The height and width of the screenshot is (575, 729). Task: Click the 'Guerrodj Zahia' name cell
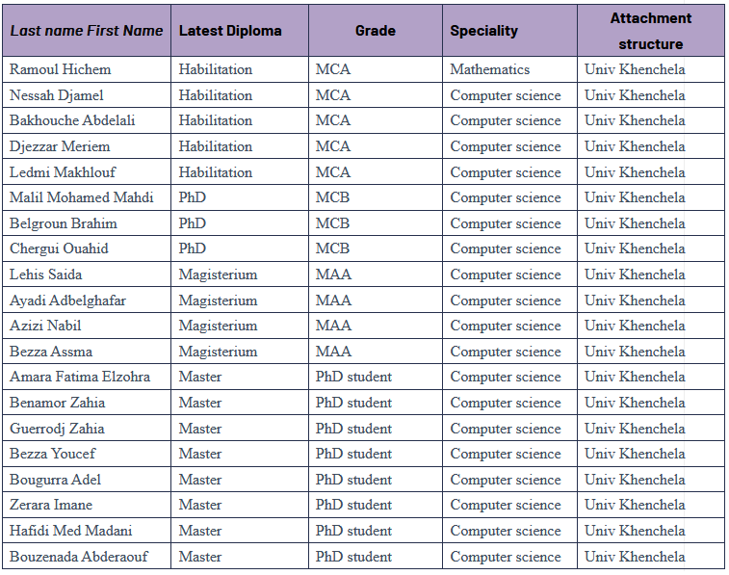pos(57,429)
